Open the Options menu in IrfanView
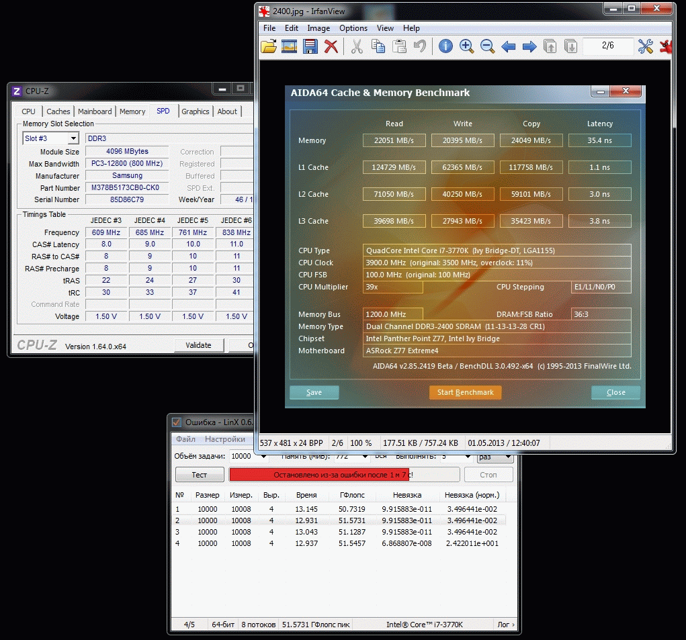686x640 pixels. pyautogui.click(x=353, y=28)
